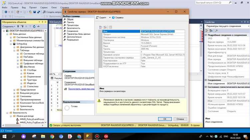Open the Script button dropdown arrow
This screenshot has height=140, width=250.
click(x=109, y=17)
